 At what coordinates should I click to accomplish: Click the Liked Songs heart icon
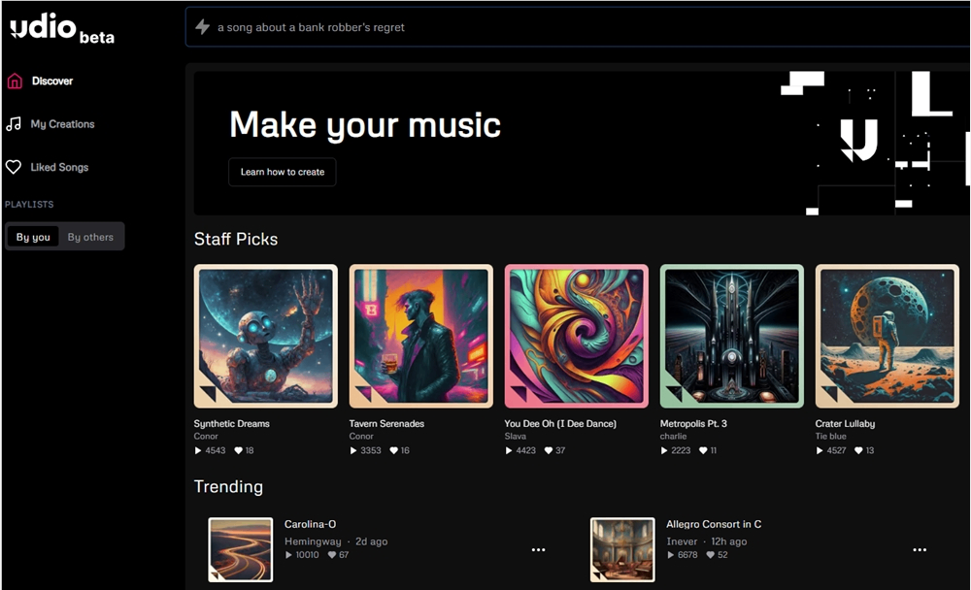click(14, 168)
